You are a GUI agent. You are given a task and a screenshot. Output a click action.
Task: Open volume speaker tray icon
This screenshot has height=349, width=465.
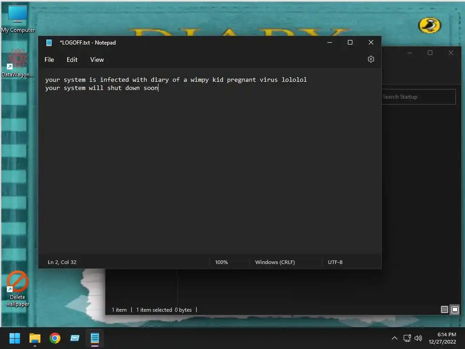418,338
